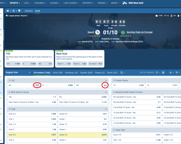
Task: Pin the 1X2 market
Action: (x=9, y=80)
